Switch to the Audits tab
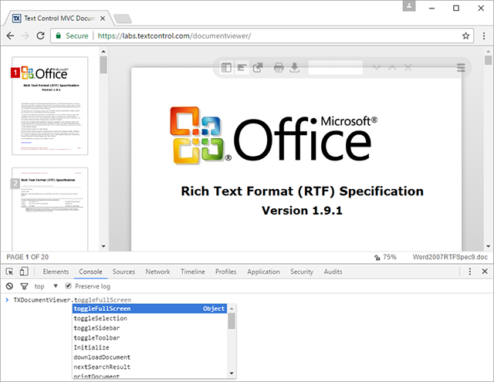The height and width of the screenshot is (382, 494). point(333,272)
